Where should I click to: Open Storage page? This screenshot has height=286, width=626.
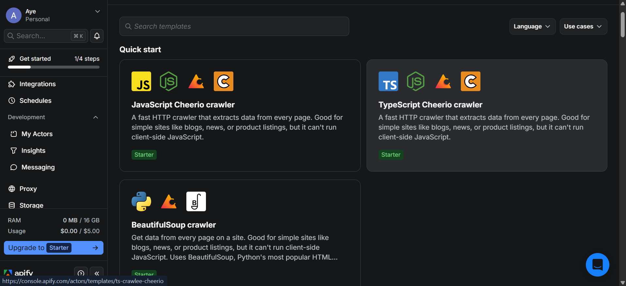pyautogui.click(x=31, y=205)
